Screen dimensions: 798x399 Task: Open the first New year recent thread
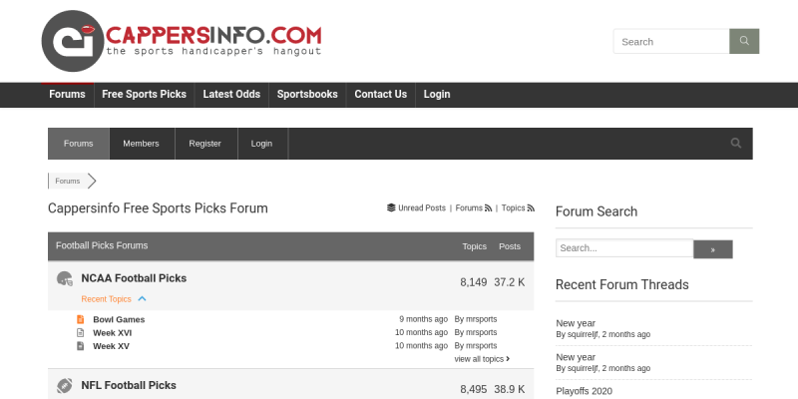pyautogui.click(x=576, y=323)
